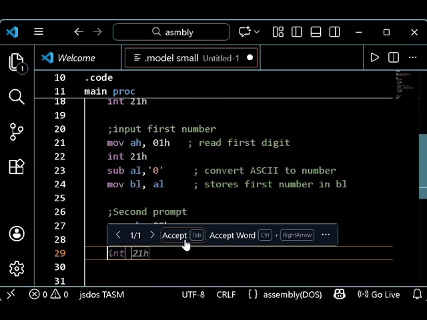
Task: Maximize the VS Code window
Action: [386, 32]
